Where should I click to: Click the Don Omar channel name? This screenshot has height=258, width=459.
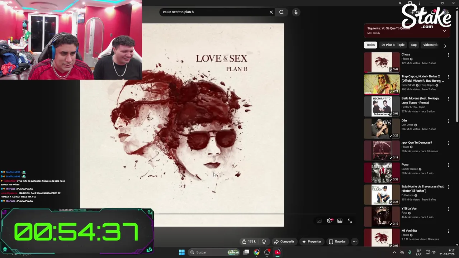407,125
